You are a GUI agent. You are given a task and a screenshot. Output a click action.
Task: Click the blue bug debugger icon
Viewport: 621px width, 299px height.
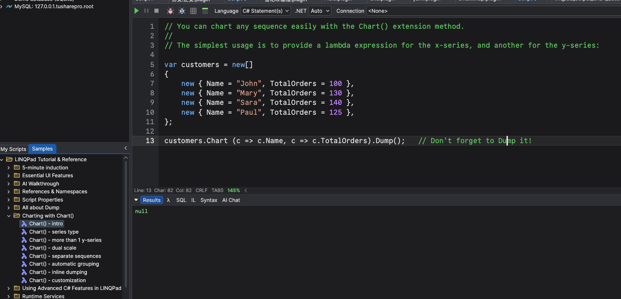pos(182,11)
